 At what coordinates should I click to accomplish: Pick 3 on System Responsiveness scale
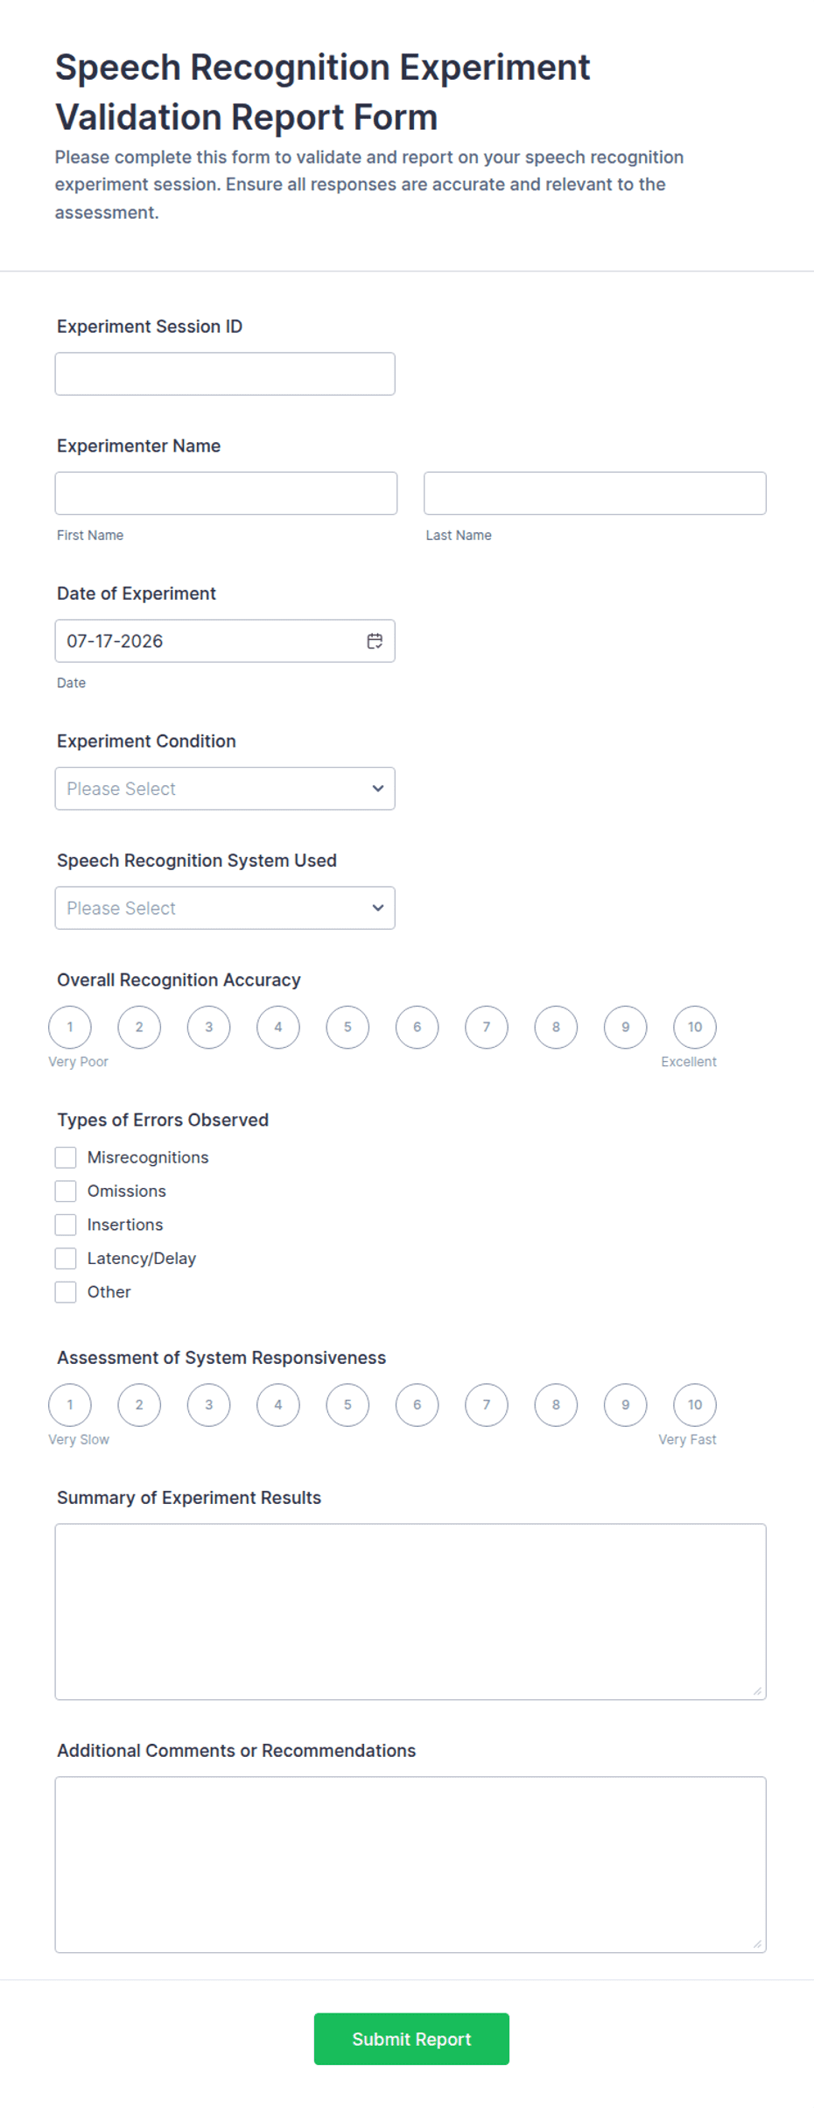click(x=208, y=1405)
